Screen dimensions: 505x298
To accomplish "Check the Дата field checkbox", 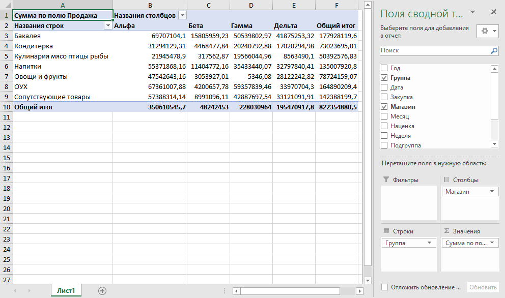I will click(384, 87).
